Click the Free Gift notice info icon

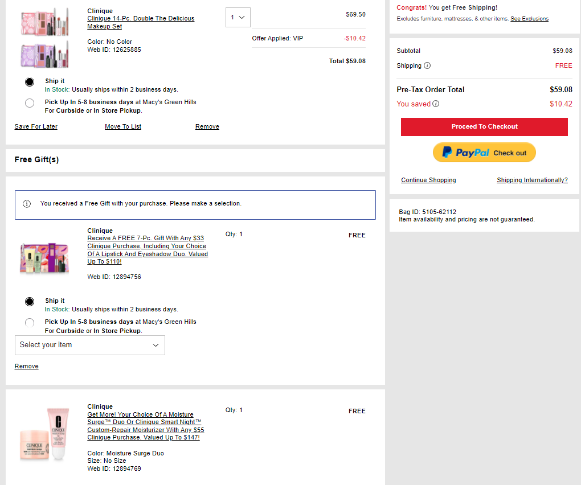[x=27, y=204]
